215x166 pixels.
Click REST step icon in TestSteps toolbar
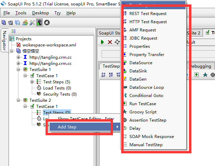point(111,75)
